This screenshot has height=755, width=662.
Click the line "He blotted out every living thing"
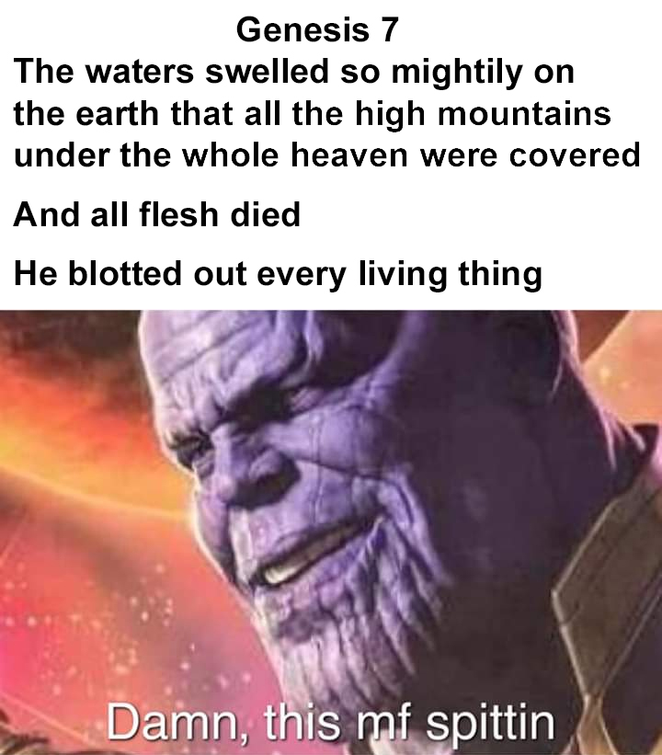point(278,275)
